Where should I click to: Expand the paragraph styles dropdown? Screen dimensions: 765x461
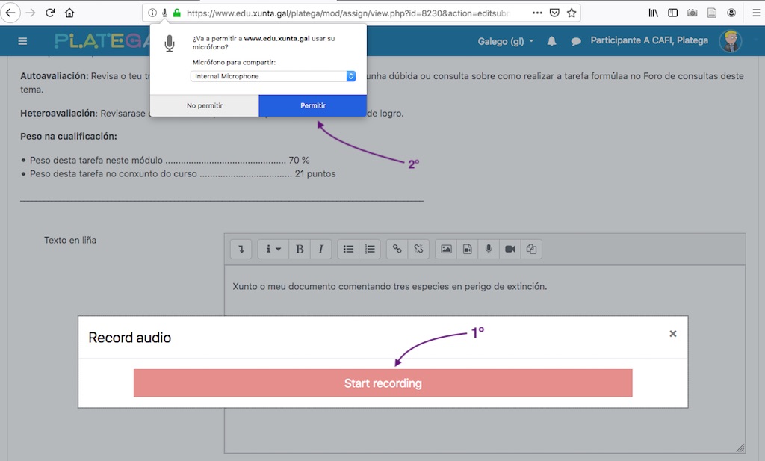(x=273, y=250)
